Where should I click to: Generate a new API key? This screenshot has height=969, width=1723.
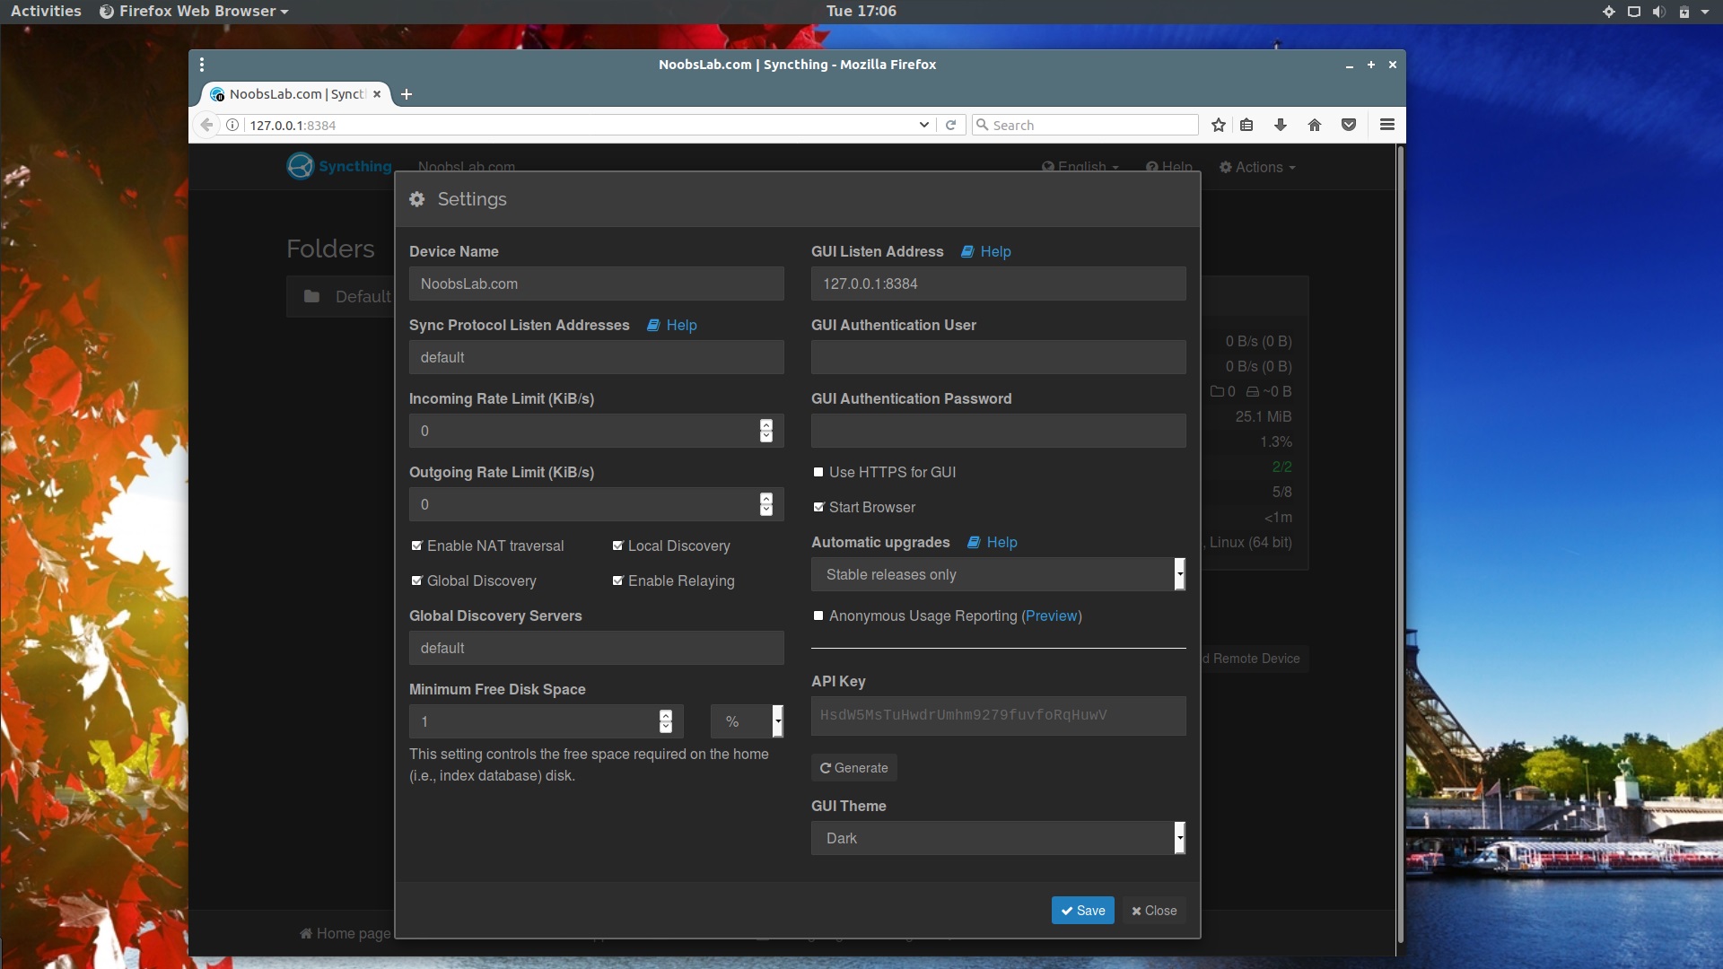coord(854,768)
